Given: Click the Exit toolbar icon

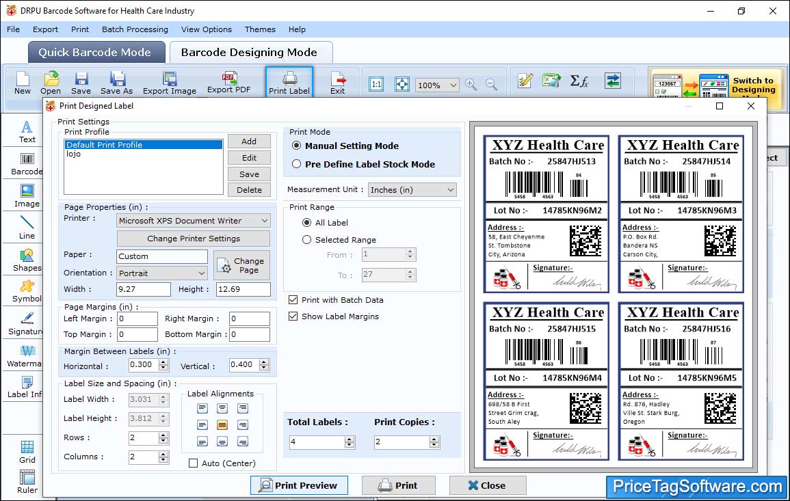Looking at the screenshot, I should pyautogui.click(x=338, y=83).
